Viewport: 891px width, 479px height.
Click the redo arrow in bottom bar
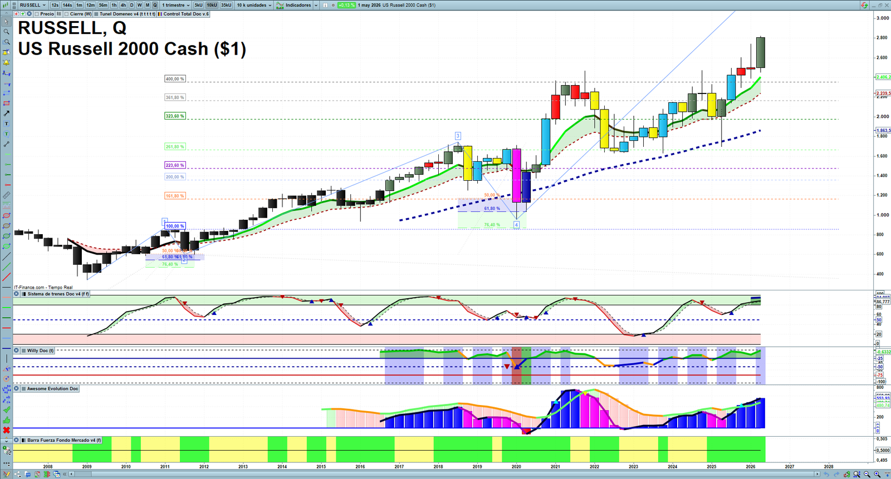pos(837,474)
